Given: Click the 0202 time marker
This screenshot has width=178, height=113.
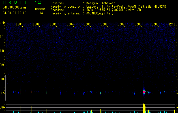Looking at the screenshot, I should (x=36, y=24).
